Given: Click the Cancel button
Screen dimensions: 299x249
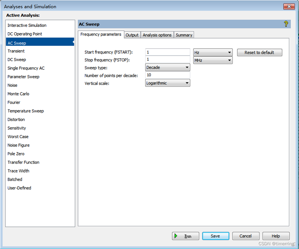Looking at the screenshot, I should [x=246, y=236].
